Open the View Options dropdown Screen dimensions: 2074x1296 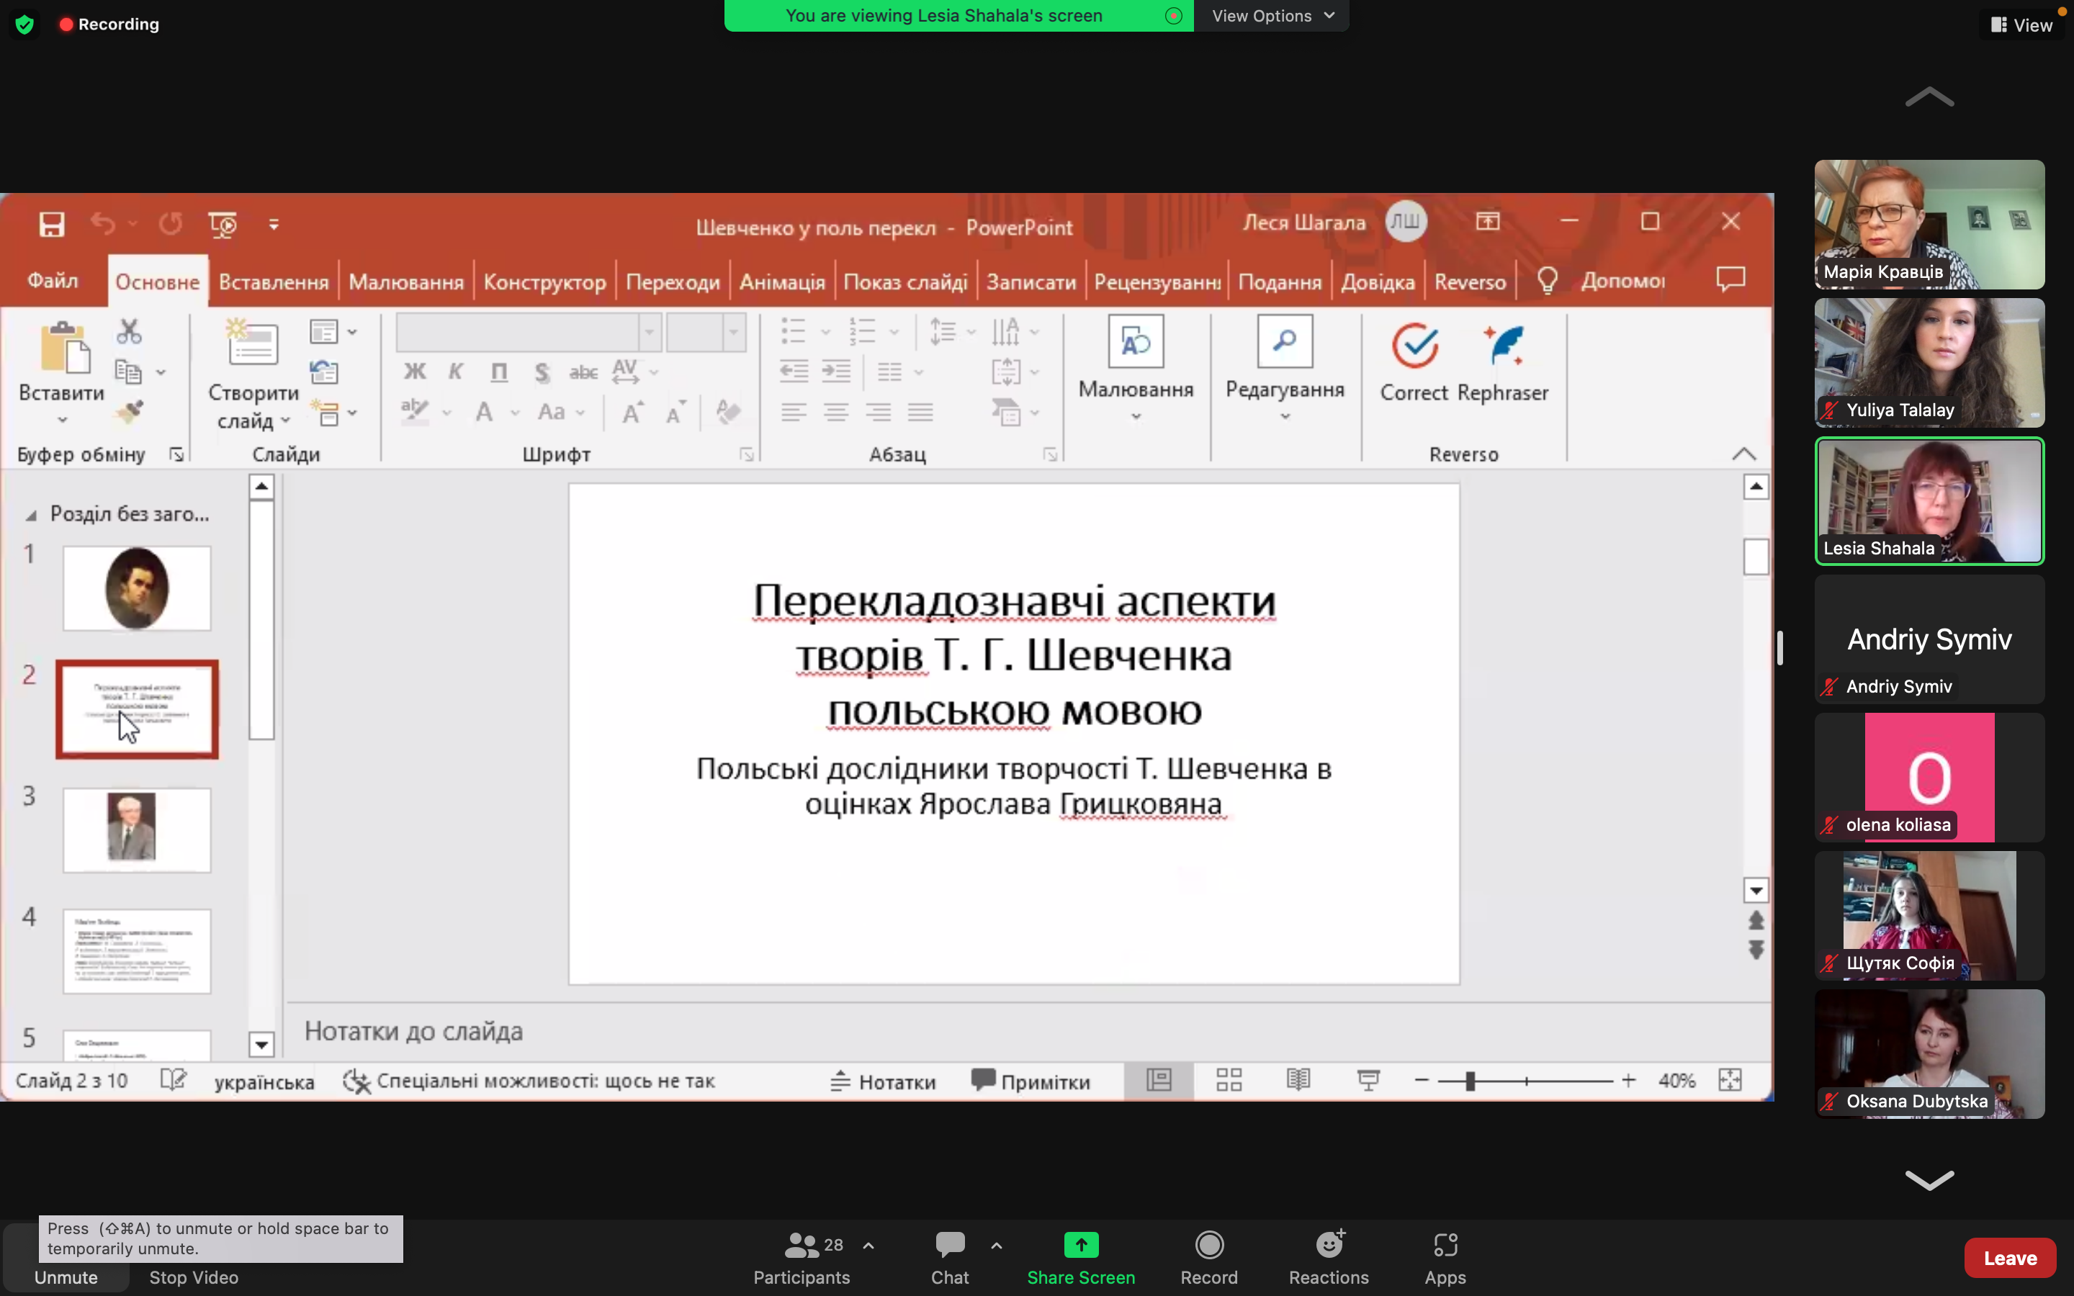click(x=1272, y=15)
